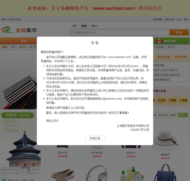The height and width of the screenshot is (181, 190).
Task: Click the 海外 category tag
Action: click(x=5, y=47)
